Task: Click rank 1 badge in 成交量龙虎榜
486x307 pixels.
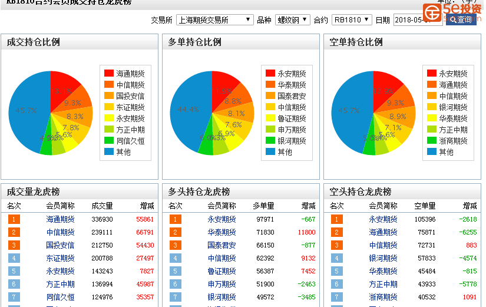Action: (x=14, y=219)
